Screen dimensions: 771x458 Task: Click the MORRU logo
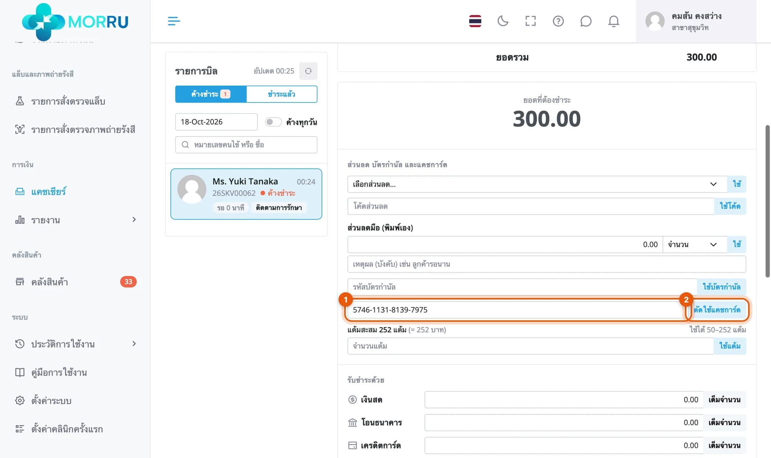click(75, 22)
